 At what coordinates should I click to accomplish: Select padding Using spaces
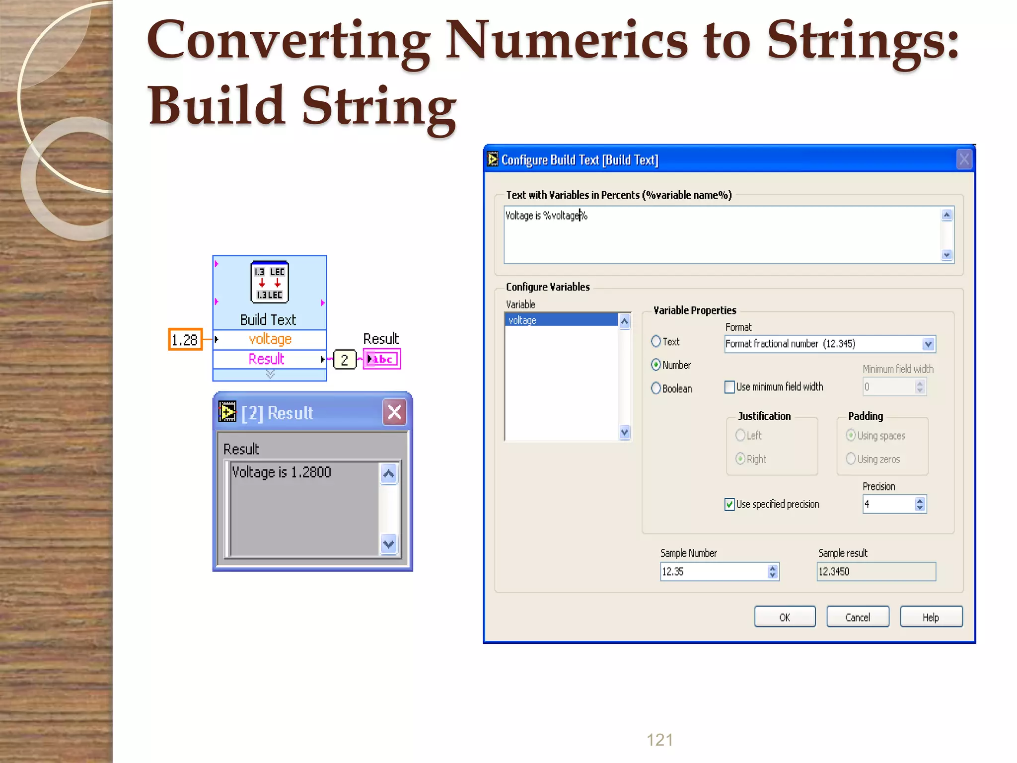[851, 435]
